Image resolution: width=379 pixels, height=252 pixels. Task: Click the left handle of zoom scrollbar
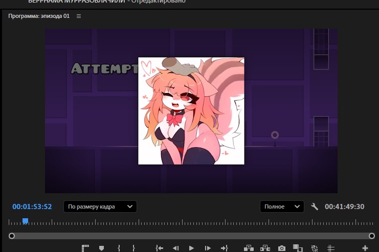pyautogui.click(x=12, y=236)
